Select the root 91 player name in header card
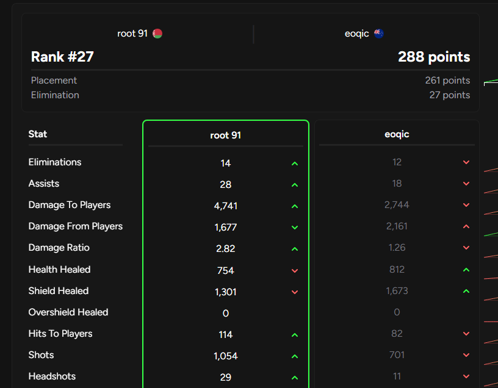This screenshot has height=388, width=498. pyautogui.click(x=132, y=34)
